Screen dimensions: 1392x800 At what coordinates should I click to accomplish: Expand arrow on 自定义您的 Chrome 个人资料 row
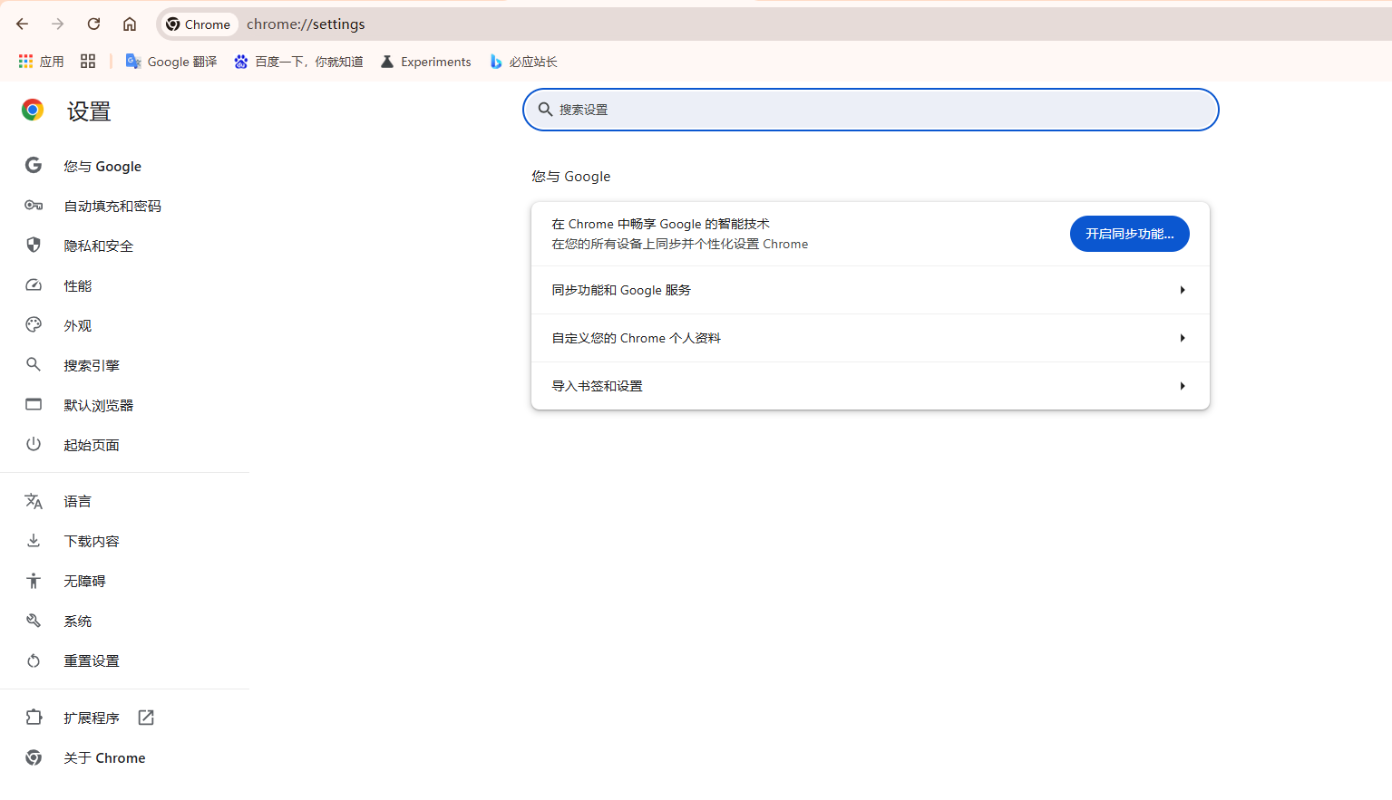tap(1183, 338)
